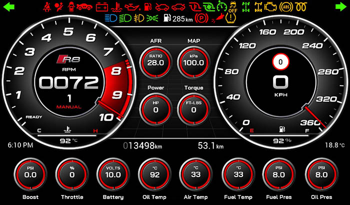The image size is (350, 205).
Task: Open the Fuel Pres gauge
Action: [x=279, y=174]
